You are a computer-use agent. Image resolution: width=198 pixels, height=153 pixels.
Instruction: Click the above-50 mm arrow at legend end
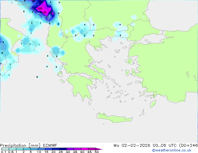tap(99, 149)
